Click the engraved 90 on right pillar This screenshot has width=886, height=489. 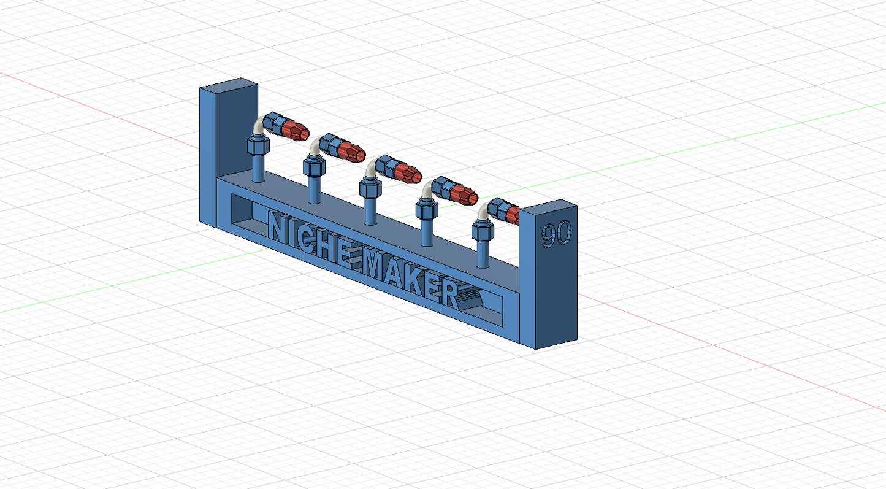(556, 234)
